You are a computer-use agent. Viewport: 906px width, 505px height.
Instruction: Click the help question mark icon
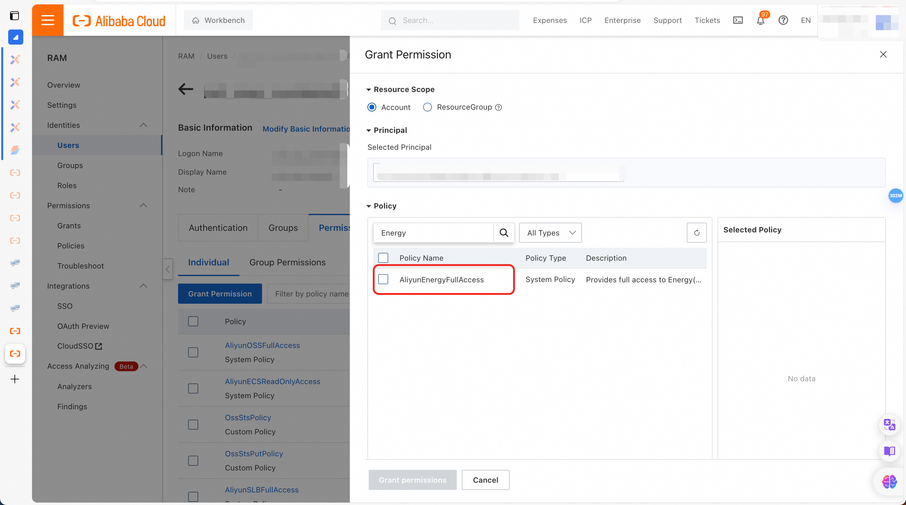[783, 20]
